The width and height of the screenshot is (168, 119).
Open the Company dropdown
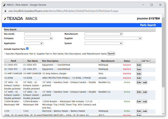point(38,38)
